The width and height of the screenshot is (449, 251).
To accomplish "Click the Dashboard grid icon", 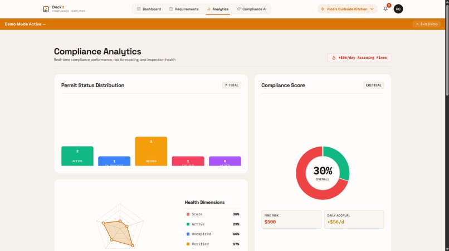I will point(139,9).
